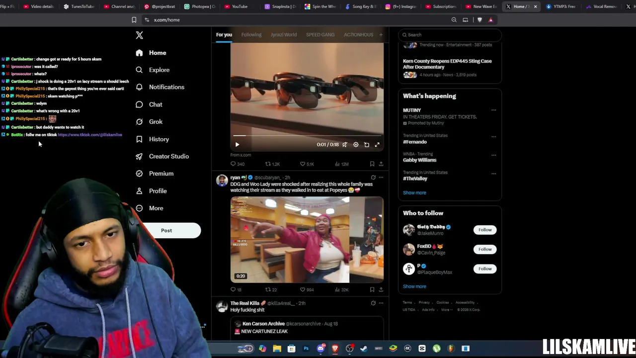This screenshot has height=358, width=636.
Task: Open File Explorer from the taskbar
Action: [x=277, y=349]
